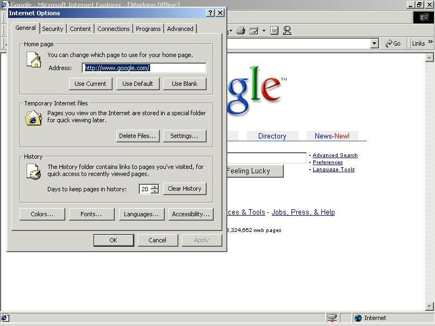Image resolution: width=435 pixels, height=326 pixels.
Task: Click the Use Current button
Action: pyautogui.click(x=90, y=84)
